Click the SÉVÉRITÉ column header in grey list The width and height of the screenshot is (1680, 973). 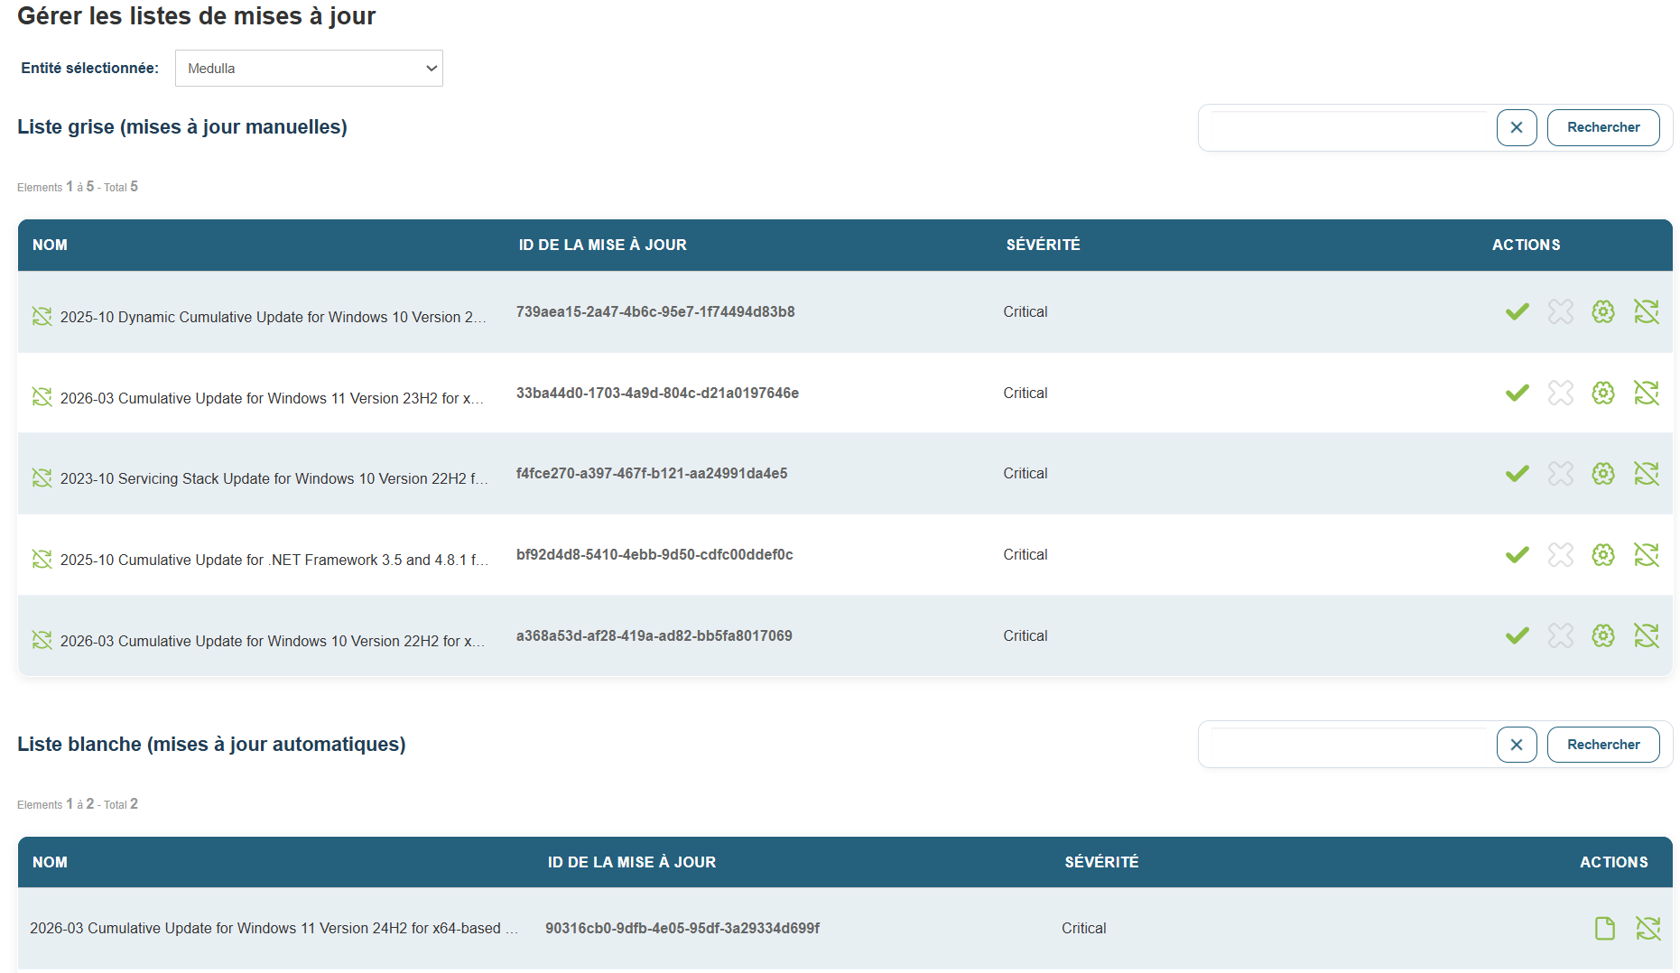[1043, 245]
